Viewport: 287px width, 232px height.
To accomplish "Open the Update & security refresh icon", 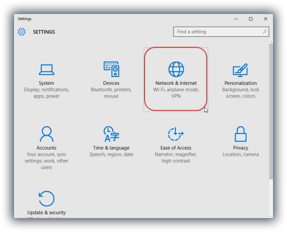I will (46, 199).
